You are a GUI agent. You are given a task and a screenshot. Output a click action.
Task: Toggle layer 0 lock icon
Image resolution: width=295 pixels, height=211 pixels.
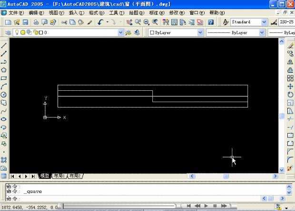point(36,32)
